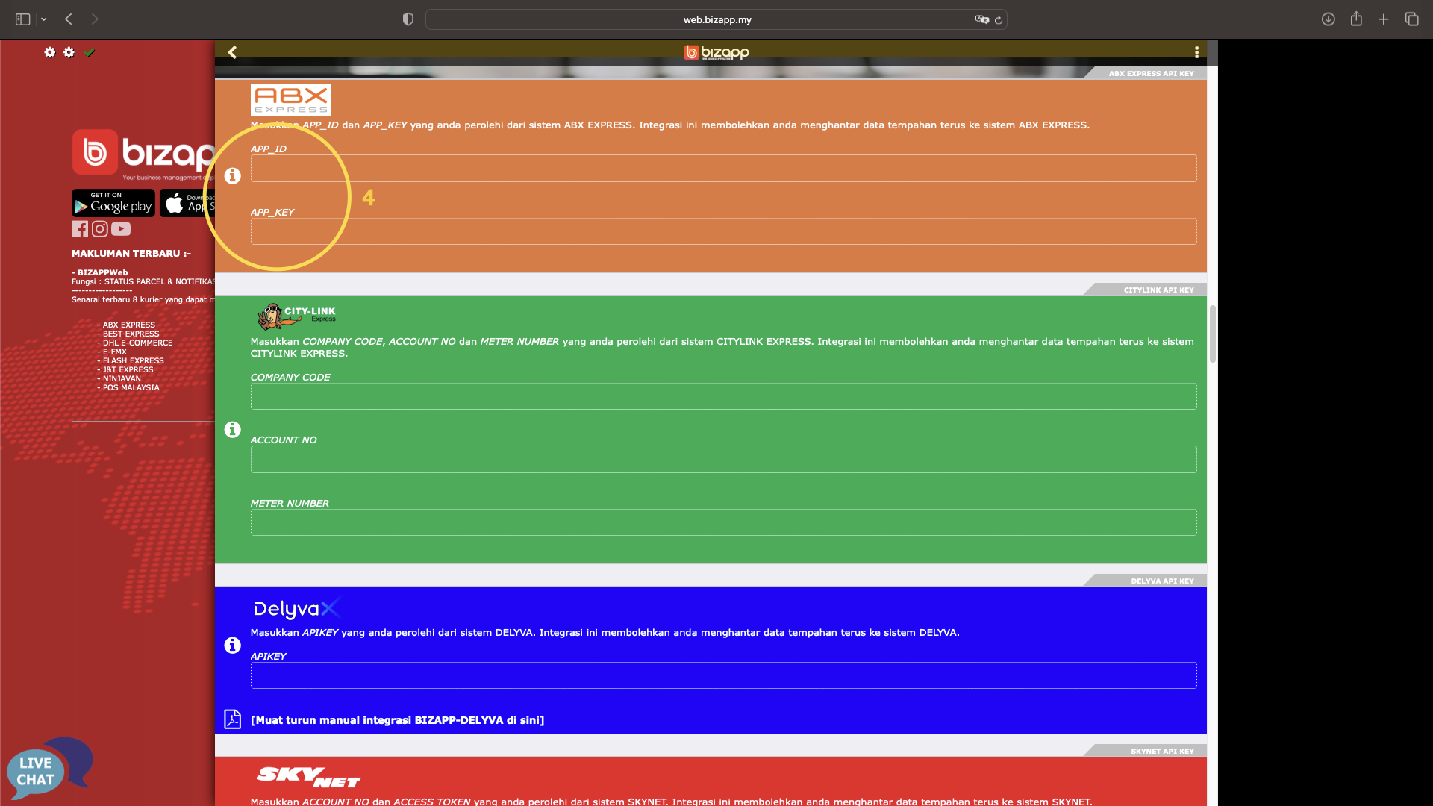This screenshot has height=806, width=1433.
Task: Click the first gear icon at top-left
Action: [x=50, y=52]
